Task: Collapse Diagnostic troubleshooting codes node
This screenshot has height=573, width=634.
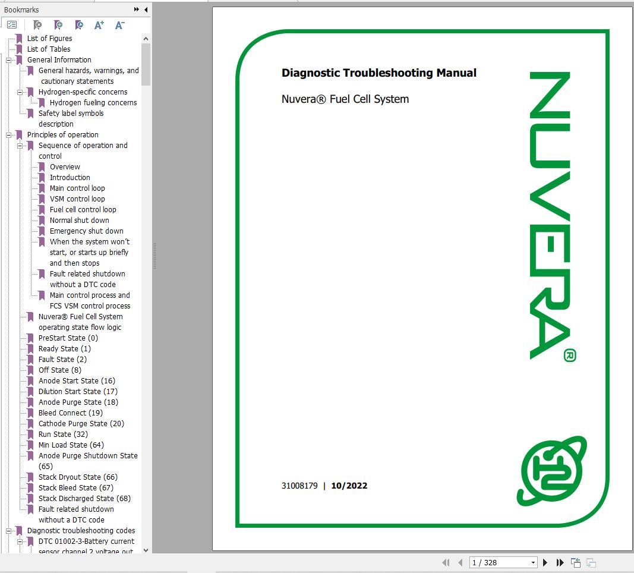Action: point(8,531)
